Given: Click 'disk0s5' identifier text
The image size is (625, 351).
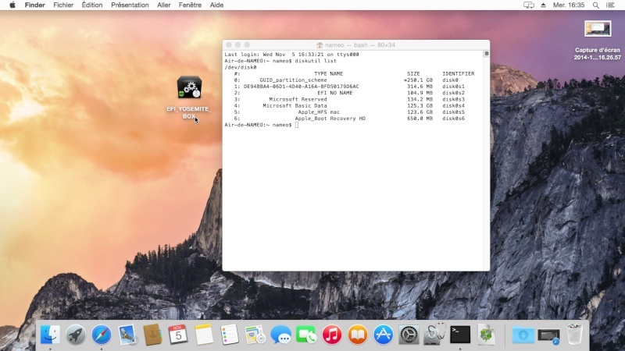Looking at the screenshot, I should (x=453, y=112).
